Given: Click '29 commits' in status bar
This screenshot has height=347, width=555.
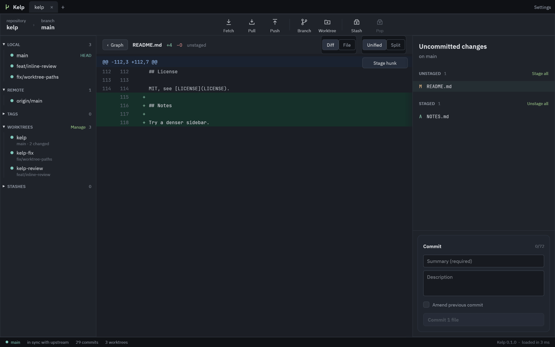Looking at the screenshot, I should tap(87, 342).
